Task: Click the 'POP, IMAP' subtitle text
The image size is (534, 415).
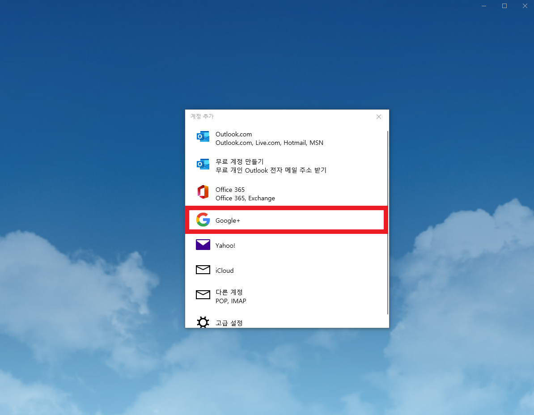Action: 231,301
